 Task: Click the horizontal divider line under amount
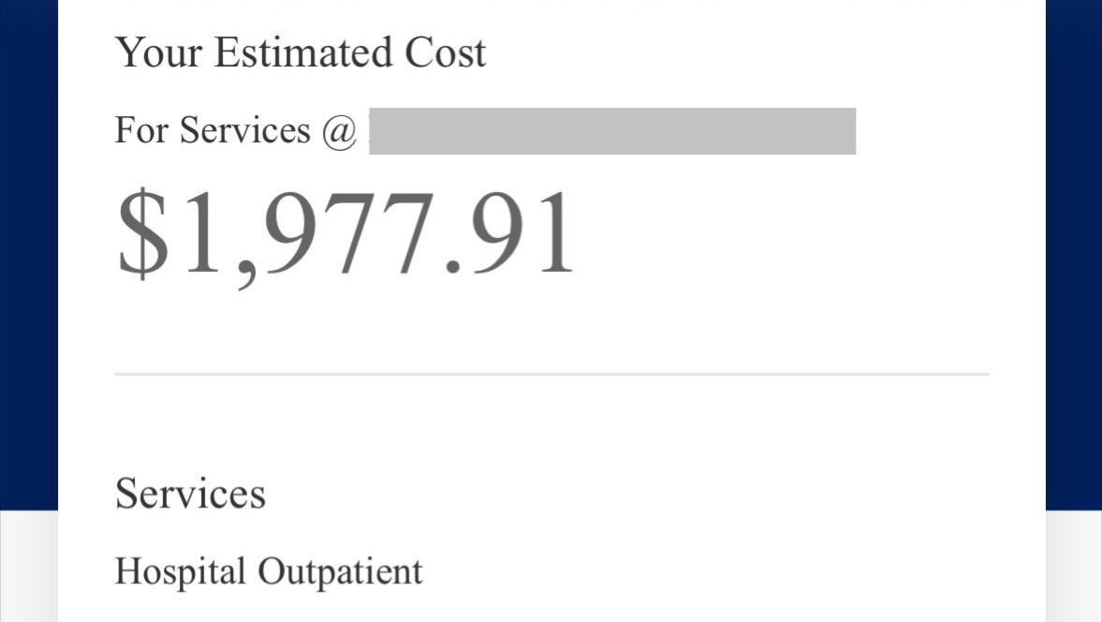tap(551, 375)
